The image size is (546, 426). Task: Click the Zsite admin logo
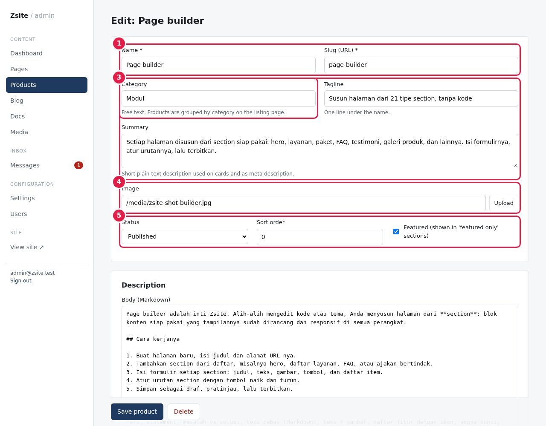32,15
